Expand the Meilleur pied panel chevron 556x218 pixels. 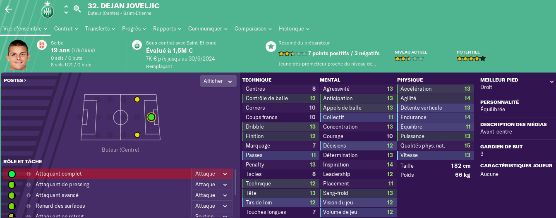[x=551, y=82]
